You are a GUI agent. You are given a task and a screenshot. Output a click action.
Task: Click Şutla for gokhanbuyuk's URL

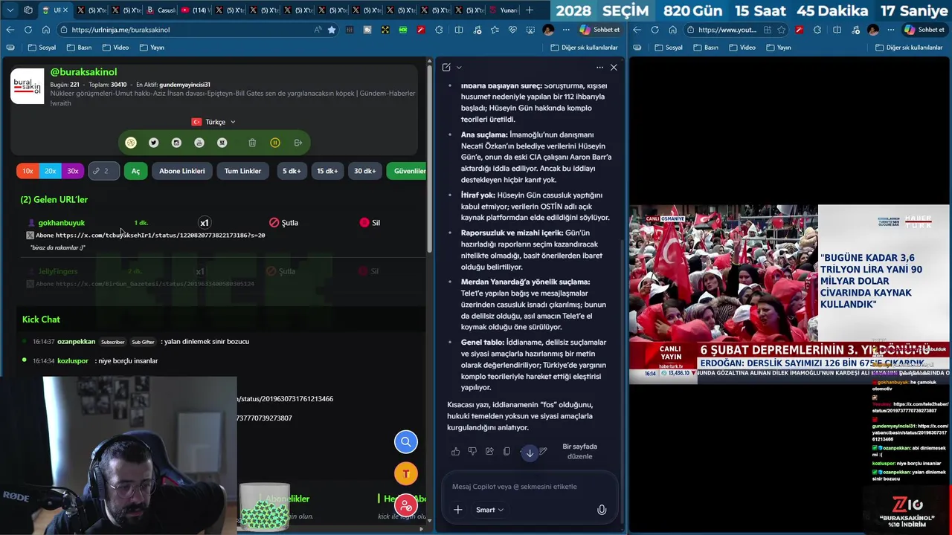pos(283,222)
